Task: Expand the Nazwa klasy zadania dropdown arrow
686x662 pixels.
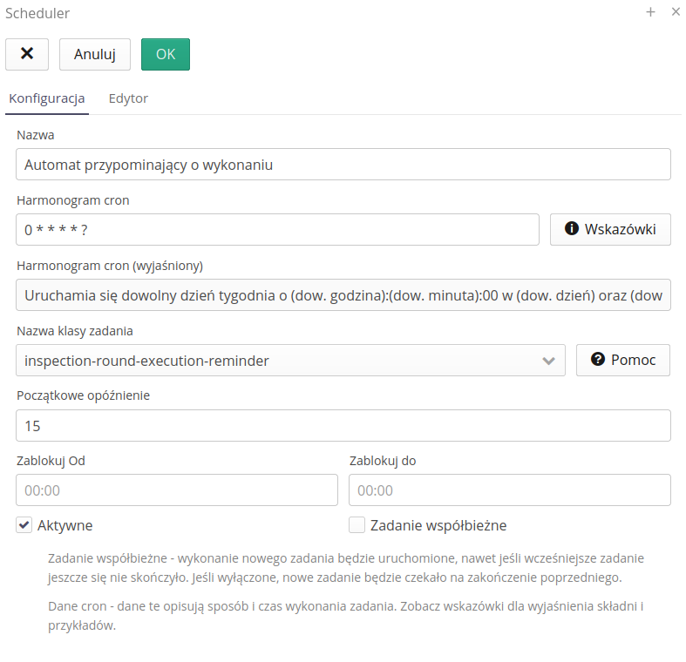Action: pos(548,361)
